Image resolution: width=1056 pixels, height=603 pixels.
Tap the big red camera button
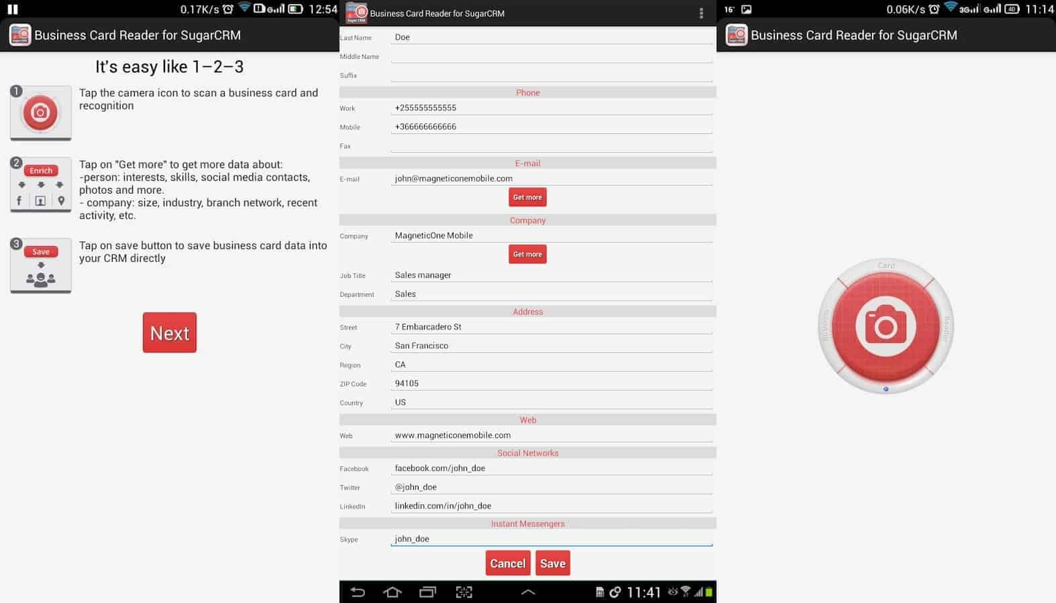pos(886,326)
